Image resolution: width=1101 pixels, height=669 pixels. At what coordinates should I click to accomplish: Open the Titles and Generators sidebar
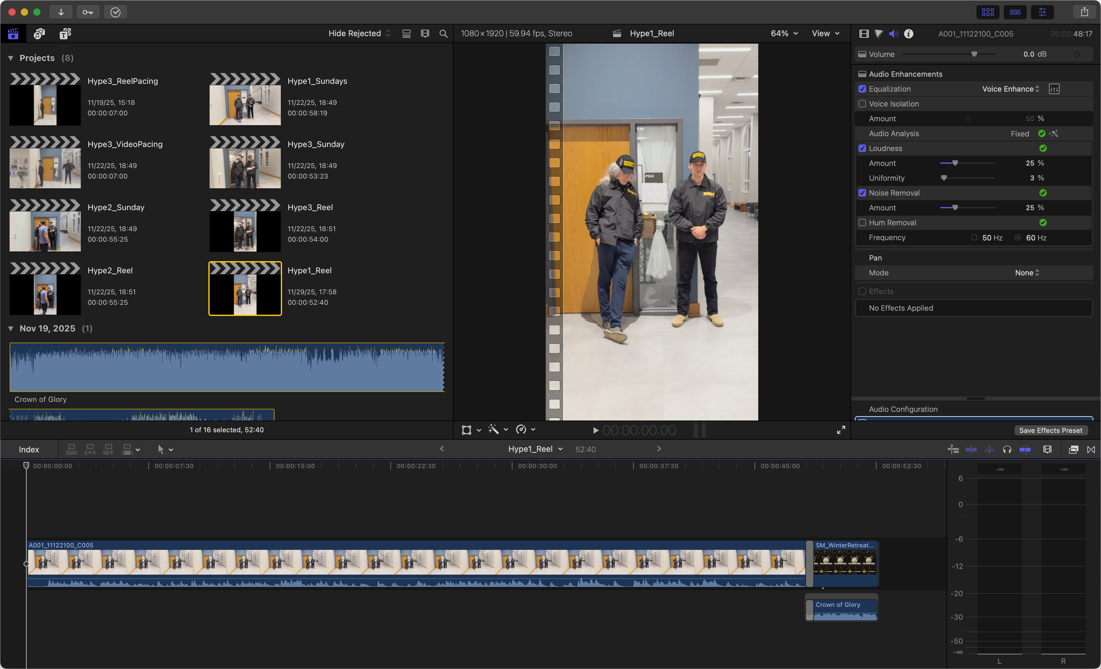point(65,33)
